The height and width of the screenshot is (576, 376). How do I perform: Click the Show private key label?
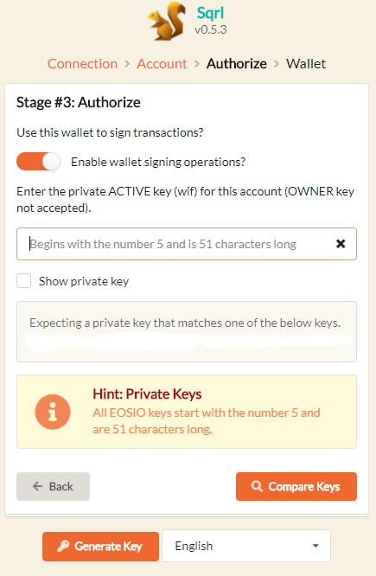point(84,281)
